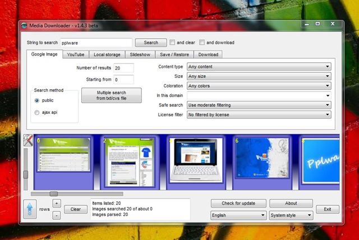Image resolution: width=359 pixels, height=240 pixels.
Task: Open the Safe search dropdown
Action: [259, 105]
